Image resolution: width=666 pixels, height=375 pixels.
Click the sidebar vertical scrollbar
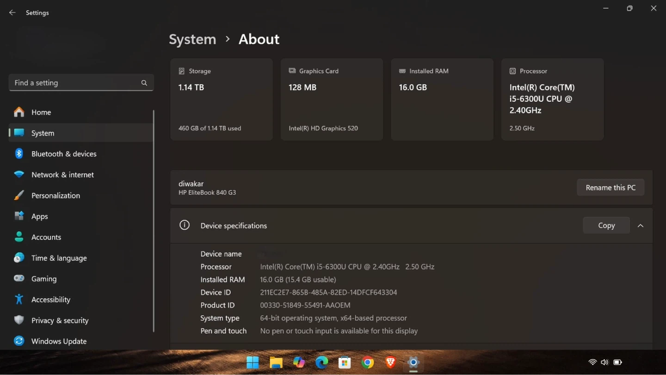154,221
